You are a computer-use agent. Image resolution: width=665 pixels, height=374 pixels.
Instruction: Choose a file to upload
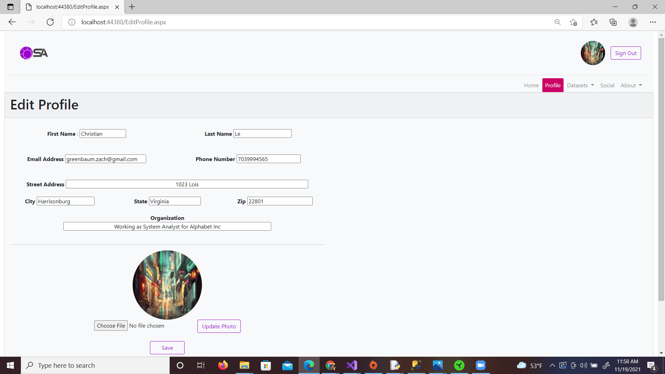coord(110,326)
